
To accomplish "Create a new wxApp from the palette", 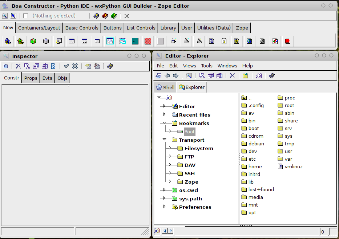I will point(8,41).
